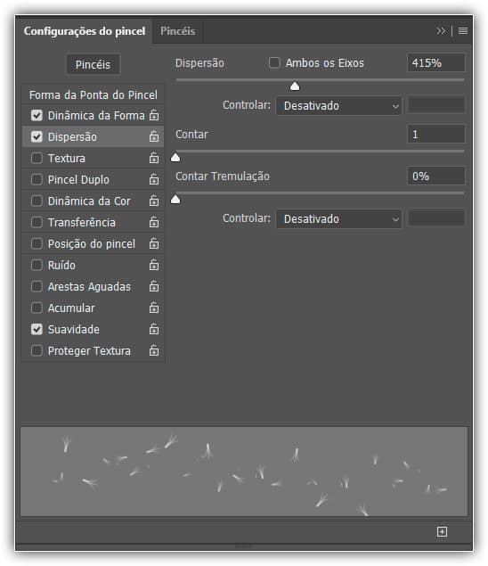This screenshot has width=488, height=566.
Task: Click the lock icon next to Pincel Duplo
Action: [154, 179]
